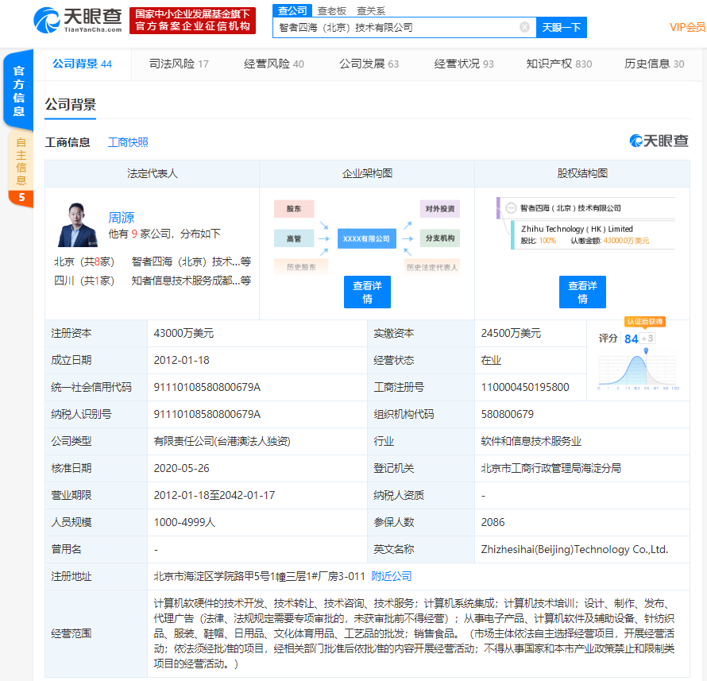Click the 认证后获得 orange badge
707x681 pixels.
pyautogui.click(x=643, y=322)
